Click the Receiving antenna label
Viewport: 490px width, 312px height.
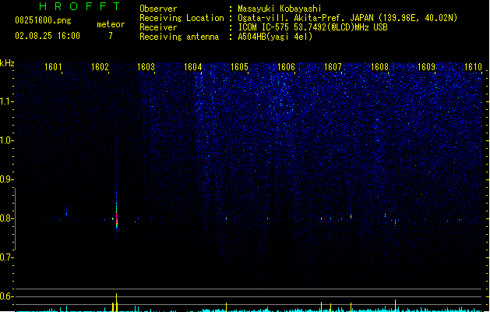click(179, 37)
